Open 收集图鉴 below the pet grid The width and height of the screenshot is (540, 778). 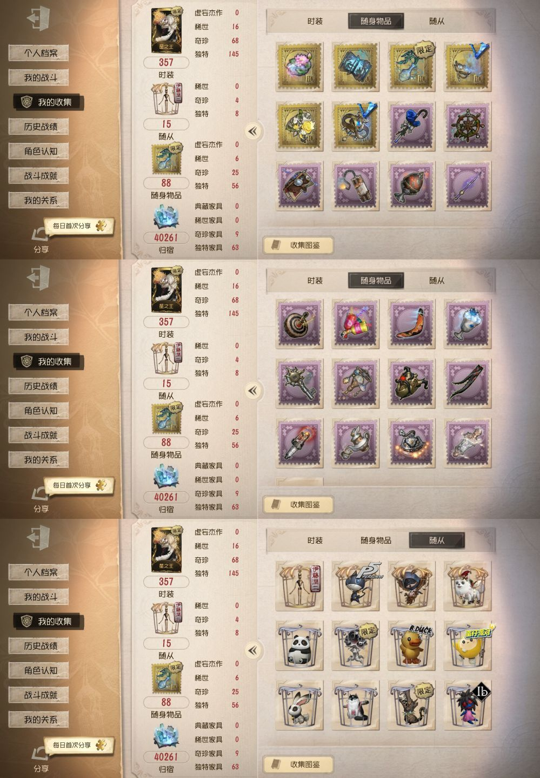(298, 764)
